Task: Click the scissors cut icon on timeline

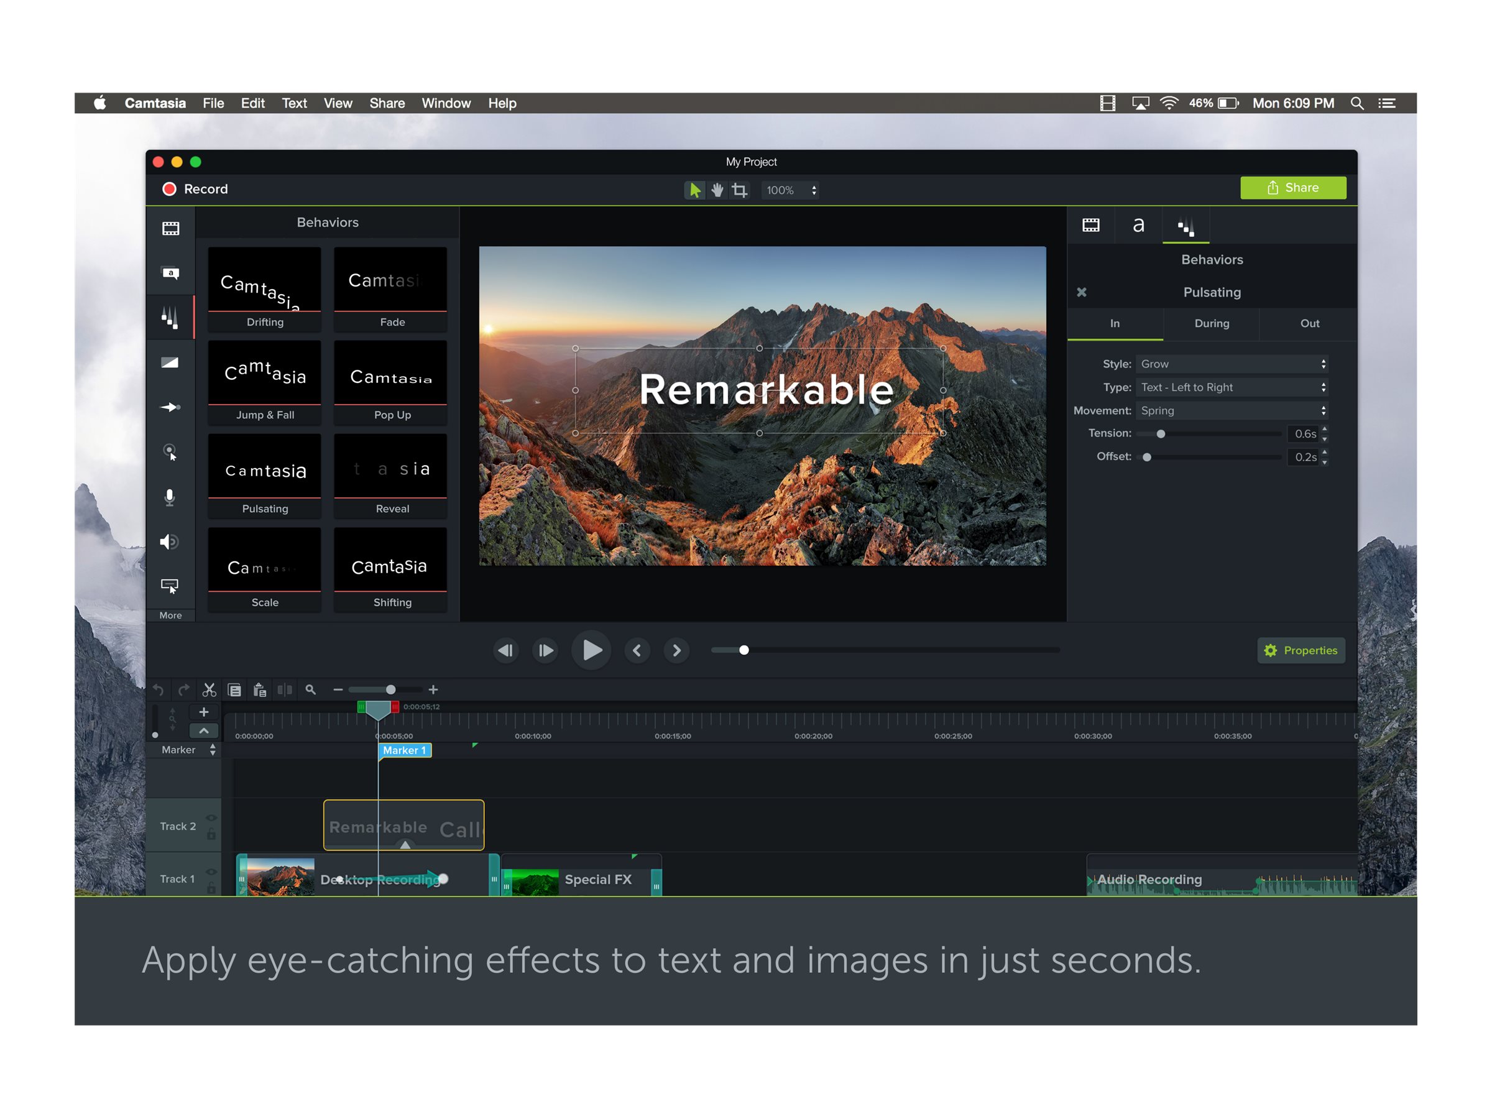Action: point(209,690)
